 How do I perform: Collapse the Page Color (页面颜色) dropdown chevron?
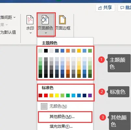46,33
